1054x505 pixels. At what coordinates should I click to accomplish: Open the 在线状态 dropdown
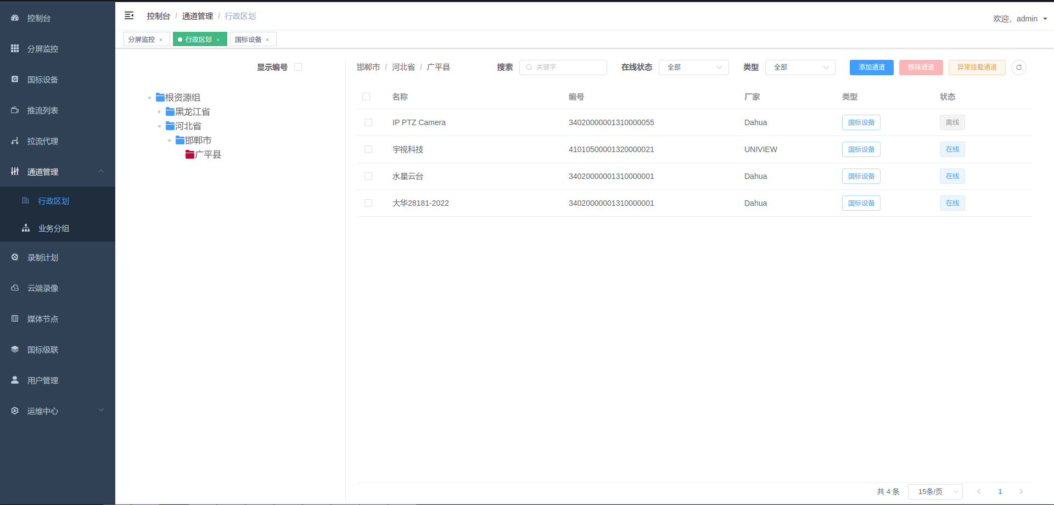point(693,68)
